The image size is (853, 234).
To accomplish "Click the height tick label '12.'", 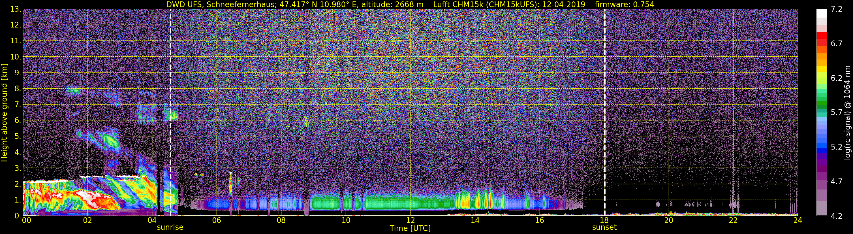I will click(x=15, y=25).
